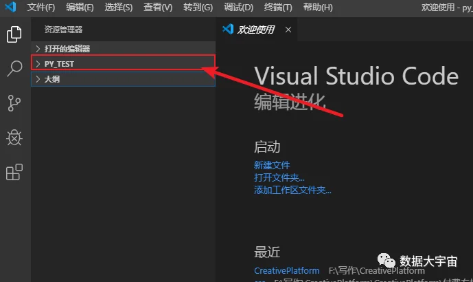Click the 添加工作区文件夹... link
The height and width of the screenshot is (282, 473).
point(292,190)
